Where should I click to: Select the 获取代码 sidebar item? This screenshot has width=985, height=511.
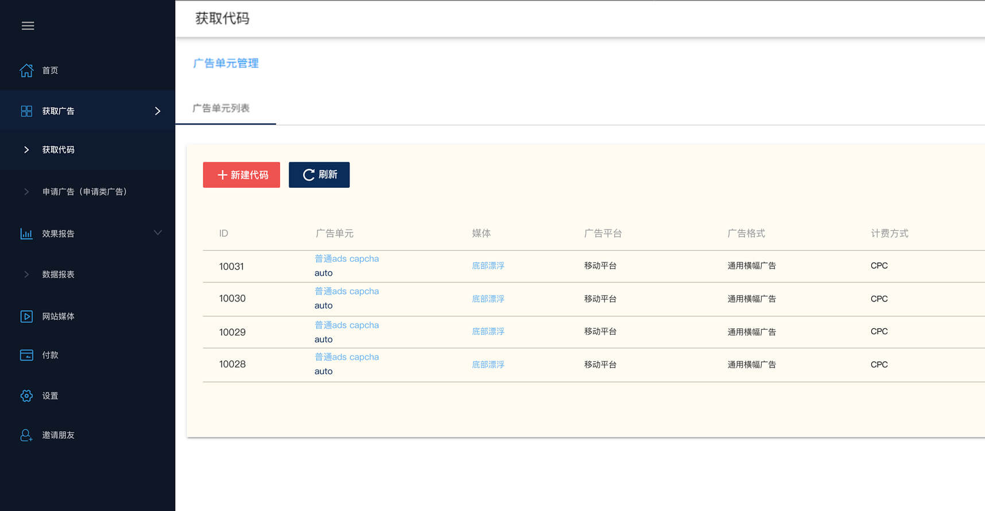click(x=59, y=150)
